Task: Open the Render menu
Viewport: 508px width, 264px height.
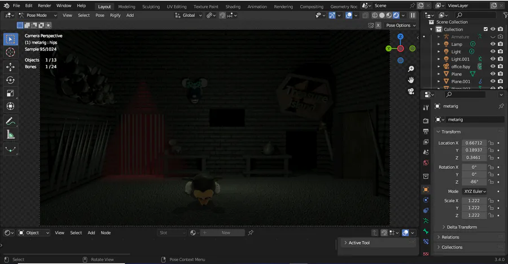Action: (x=45, y=6)
